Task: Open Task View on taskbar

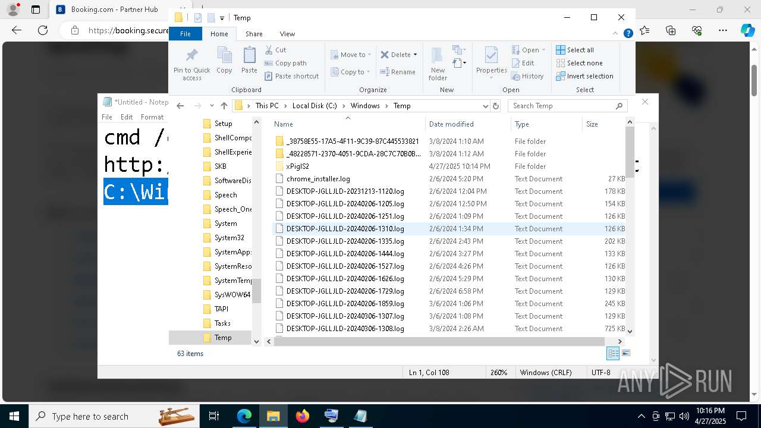Action: pos(214,416)
